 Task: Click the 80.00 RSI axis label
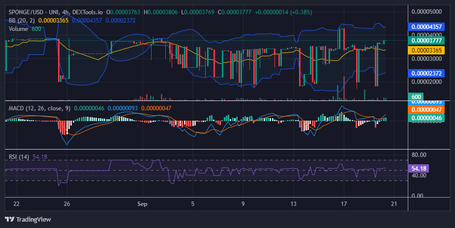click(x=419, y=155)
